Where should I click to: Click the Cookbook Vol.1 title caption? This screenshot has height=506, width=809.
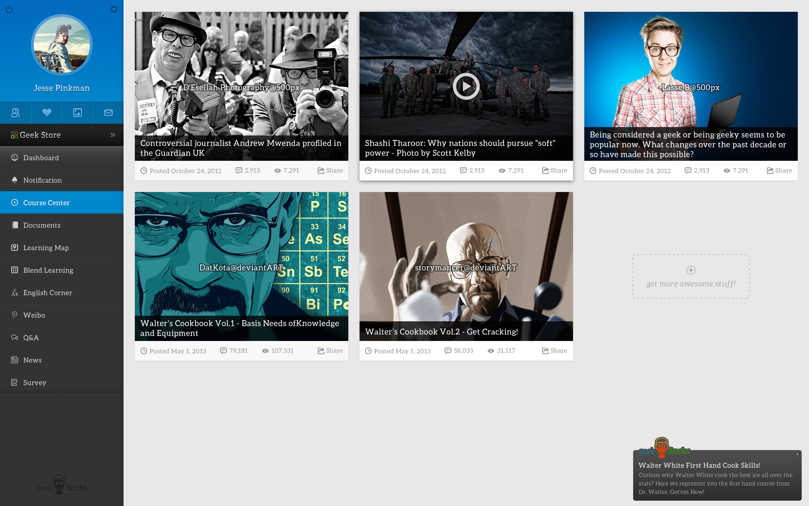point(239,328)
